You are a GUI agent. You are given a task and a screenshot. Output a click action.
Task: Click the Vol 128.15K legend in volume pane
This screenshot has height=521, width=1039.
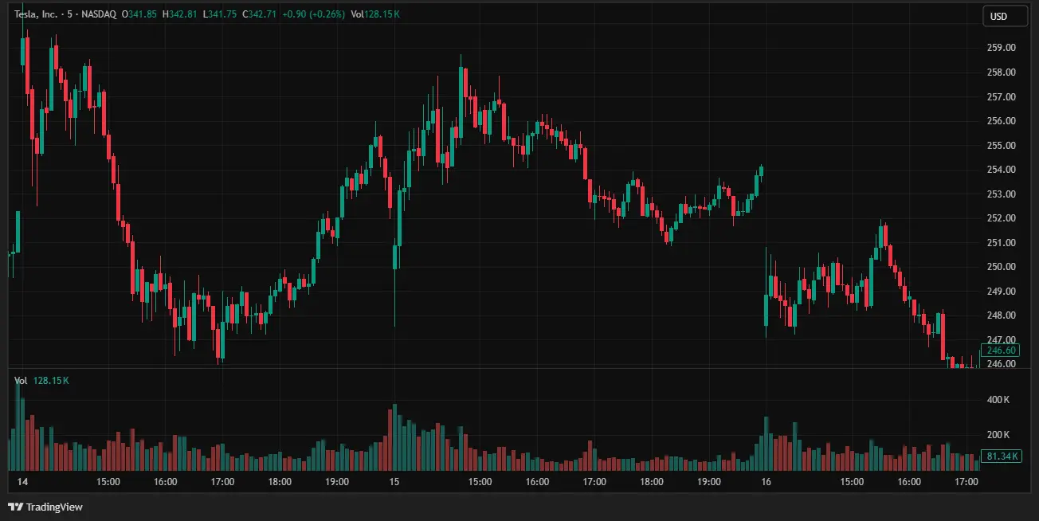coord(41,381)
